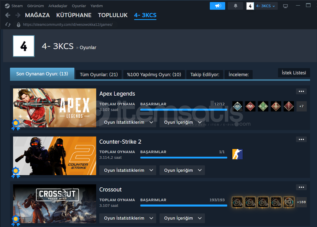Select the Takip Ediliyor tab
Image resolution: width=317 pixels, height=227 pixels.
tap(205, 75)
